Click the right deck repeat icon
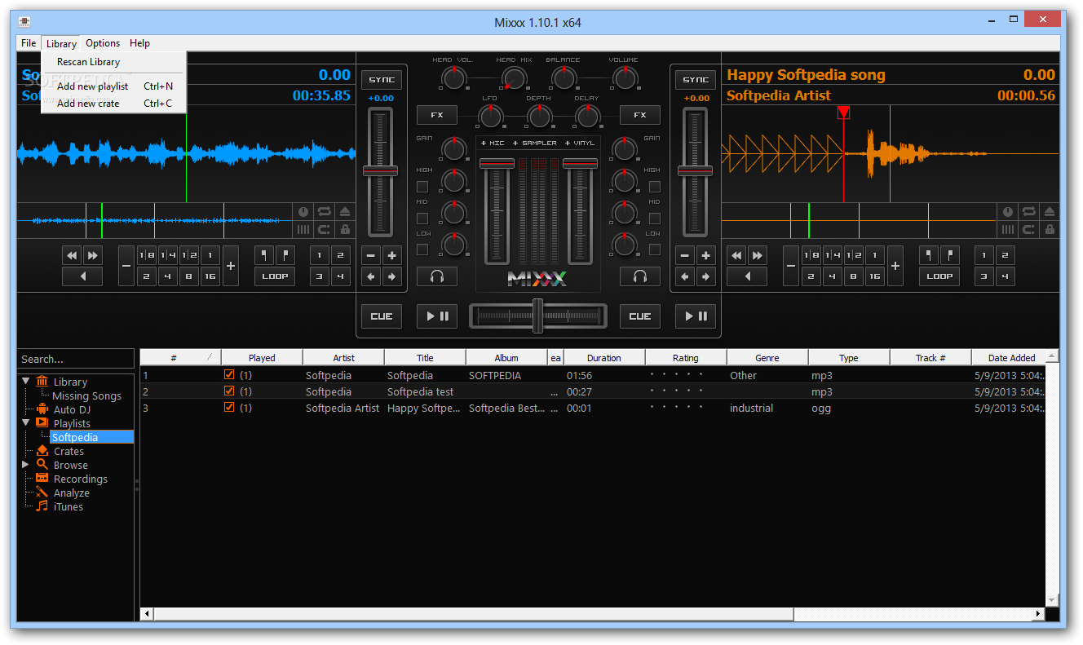The width and height of the screenshot is (1083, 645). tap(1029, 212)
